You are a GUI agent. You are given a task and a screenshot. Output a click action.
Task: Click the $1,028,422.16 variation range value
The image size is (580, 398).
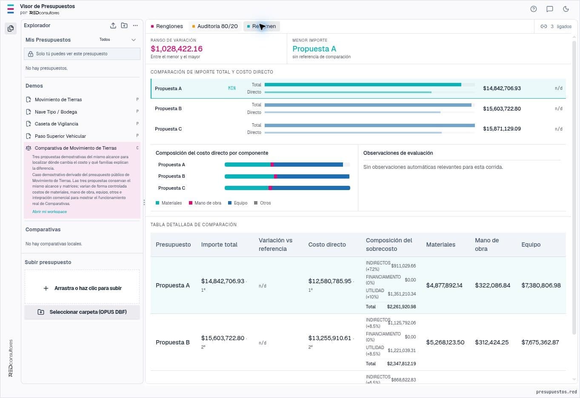pyautogui.click(x=177, y=49)
